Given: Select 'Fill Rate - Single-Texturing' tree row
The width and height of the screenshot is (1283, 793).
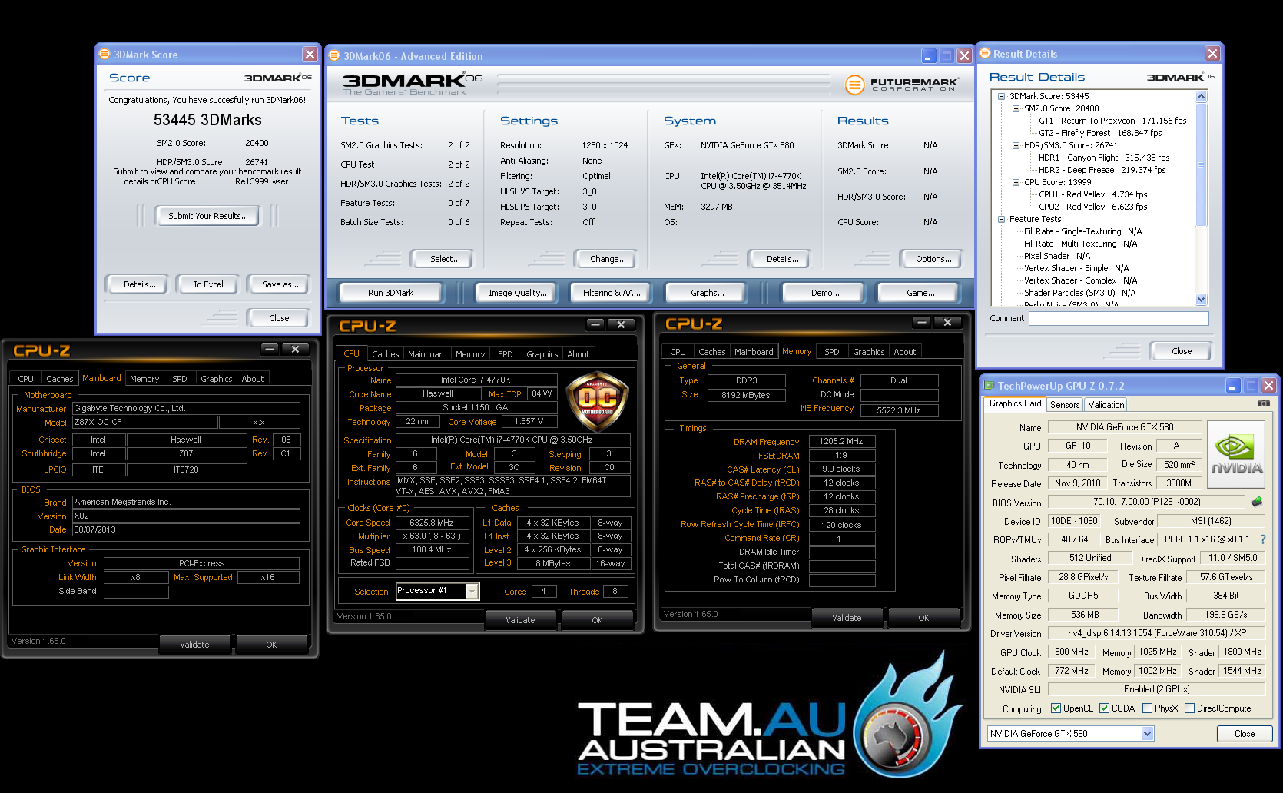Looking at the screenshot, I should click(x=1082, y=231).
